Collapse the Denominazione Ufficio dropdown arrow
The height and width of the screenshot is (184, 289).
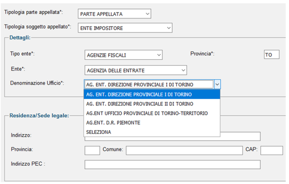point(218,84)
